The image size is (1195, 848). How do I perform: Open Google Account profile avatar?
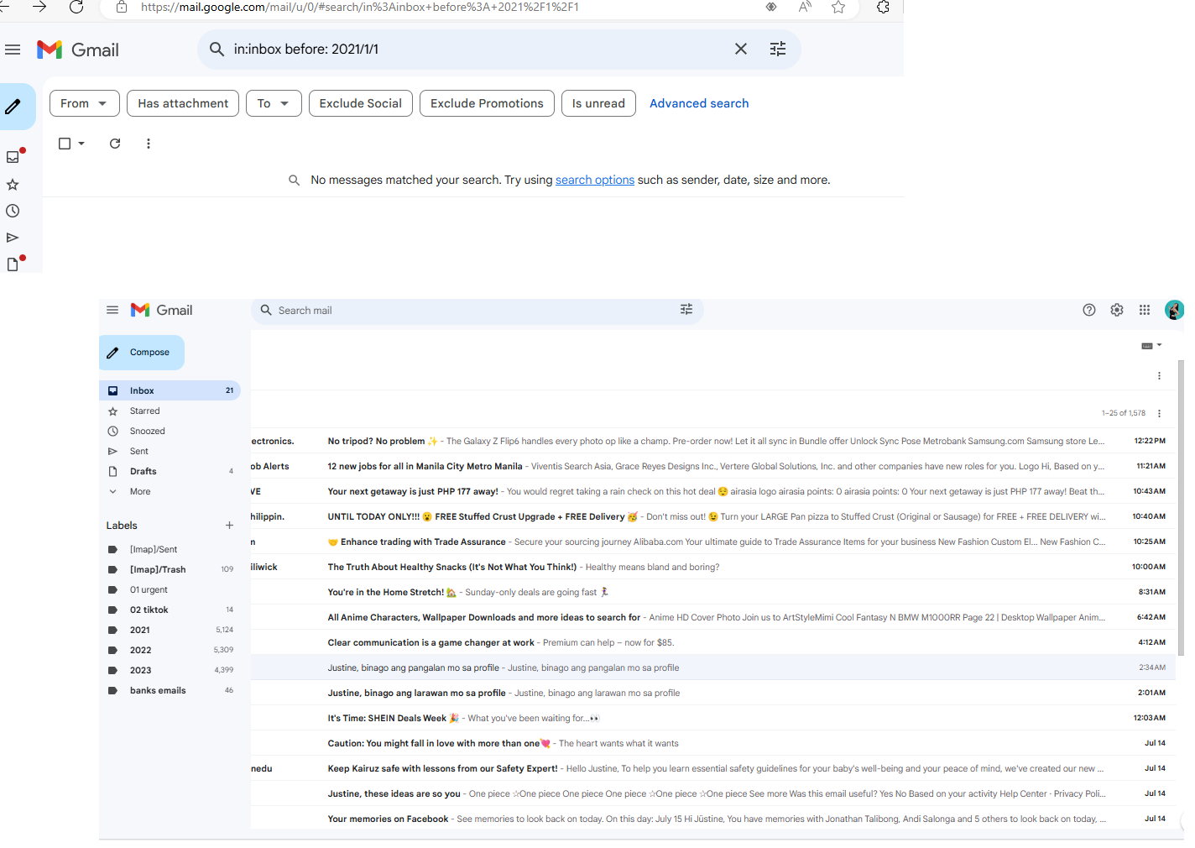(1174, 310)
